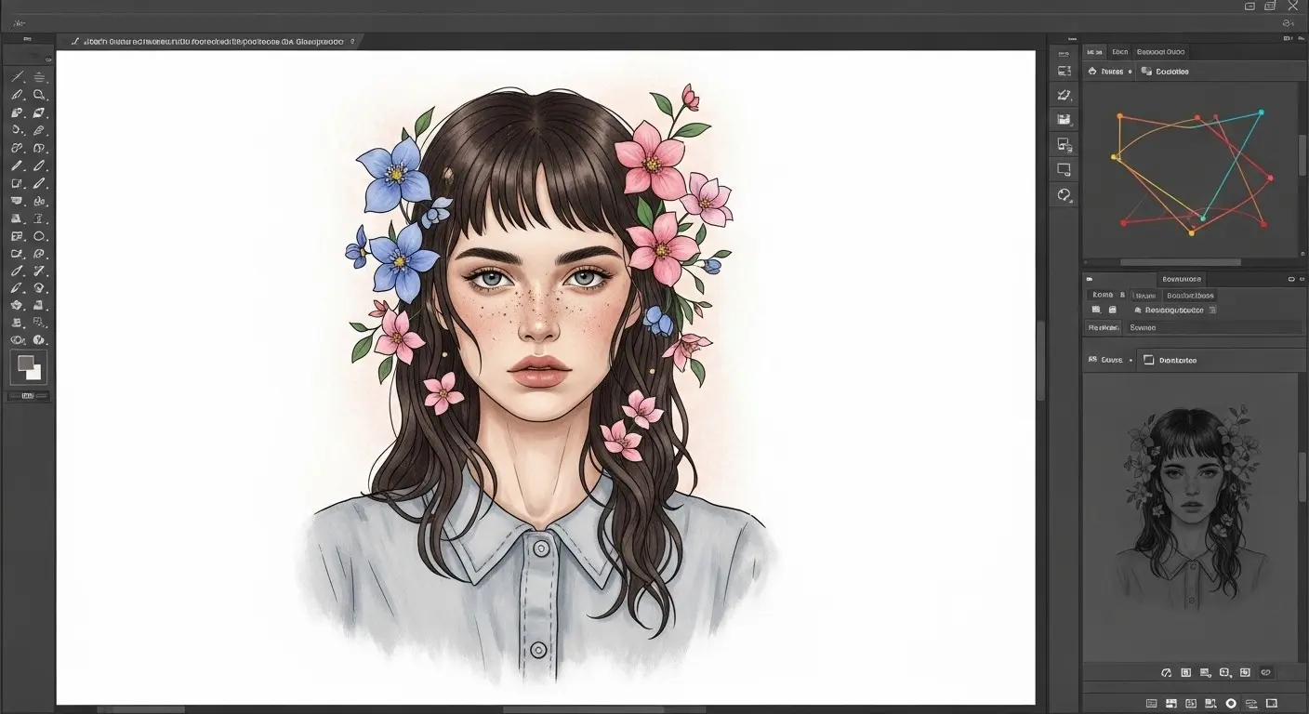This screenshot has width=1309, height=714.
Task: Open the second tab in top-right panel group
Action: 1119,52
